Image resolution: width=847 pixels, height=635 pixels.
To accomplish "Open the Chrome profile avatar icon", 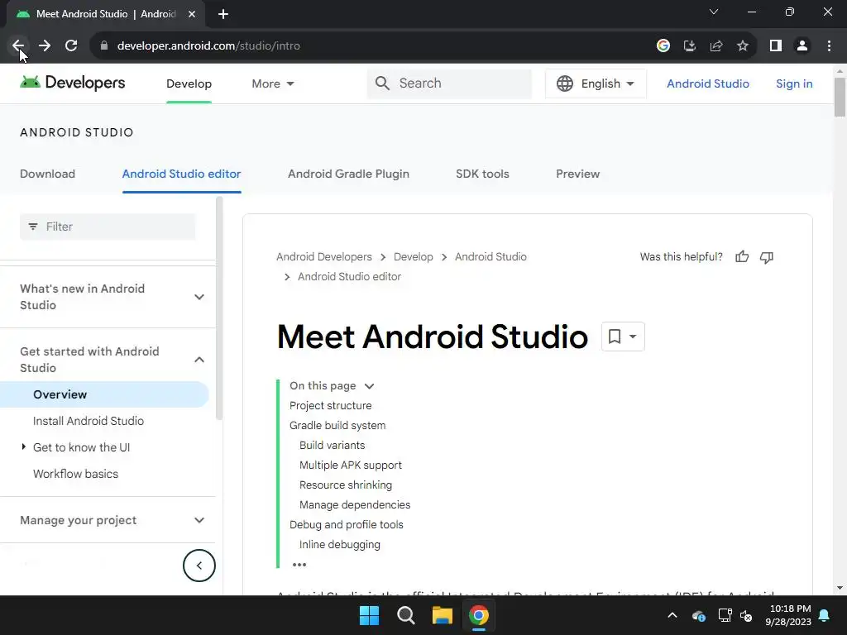I will pyautogui.click(x=802, y=46).
